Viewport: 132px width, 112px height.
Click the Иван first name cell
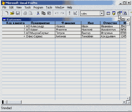coord(91,26)
